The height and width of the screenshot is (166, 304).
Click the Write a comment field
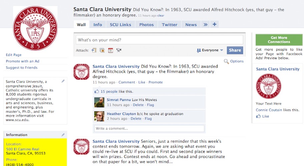point(149,128)
